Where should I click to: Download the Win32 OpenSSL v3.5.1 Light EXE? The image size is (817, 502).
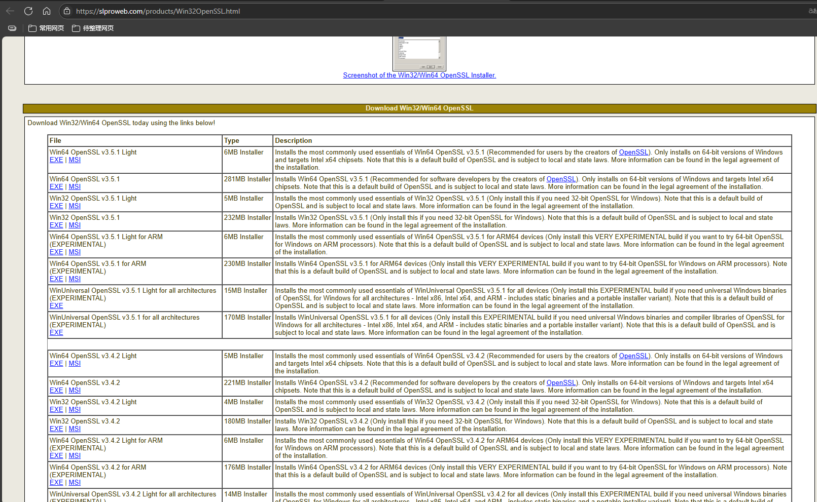(x=56, y=206)
